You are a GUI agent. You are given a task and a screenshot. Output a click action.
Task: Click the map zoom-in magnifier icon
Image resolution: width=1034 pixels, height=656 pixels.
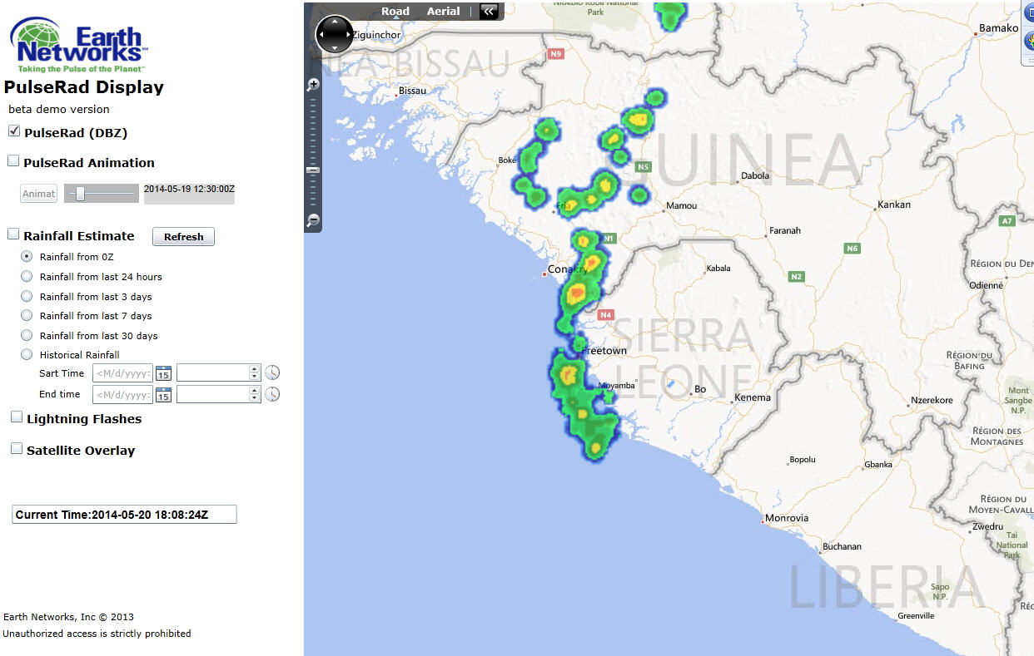click(x=314, y=84)
